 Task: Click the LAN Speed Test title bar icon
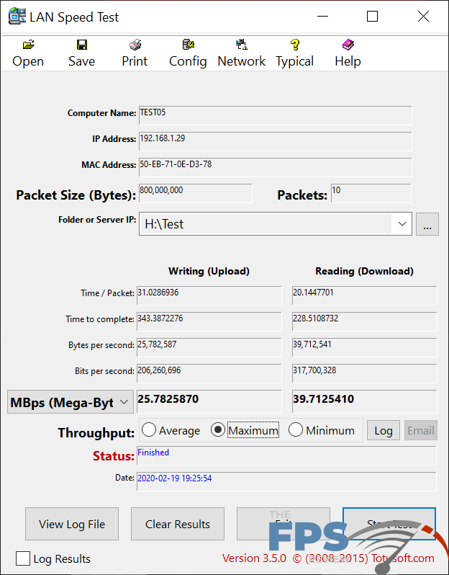click(17, 16)
